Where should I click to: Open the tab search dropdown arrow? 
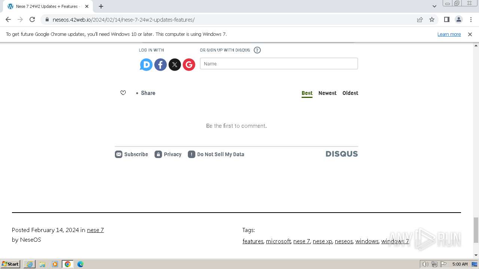(x=434, y=6)
